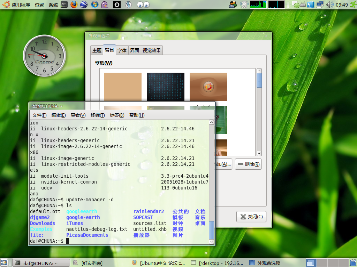The image size is (357, 267).
Task: Open the network connection tray icon
Action: tap(320, 5)
